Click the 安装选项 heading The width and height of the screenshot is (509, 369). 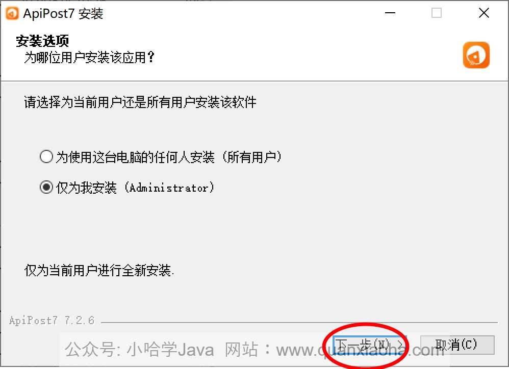42,41
